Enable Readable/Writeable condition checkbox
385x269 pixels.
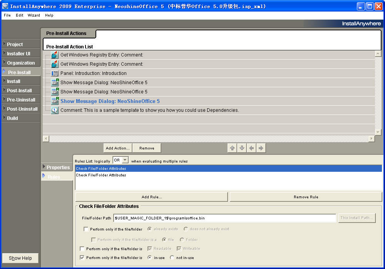coord(82,249)
